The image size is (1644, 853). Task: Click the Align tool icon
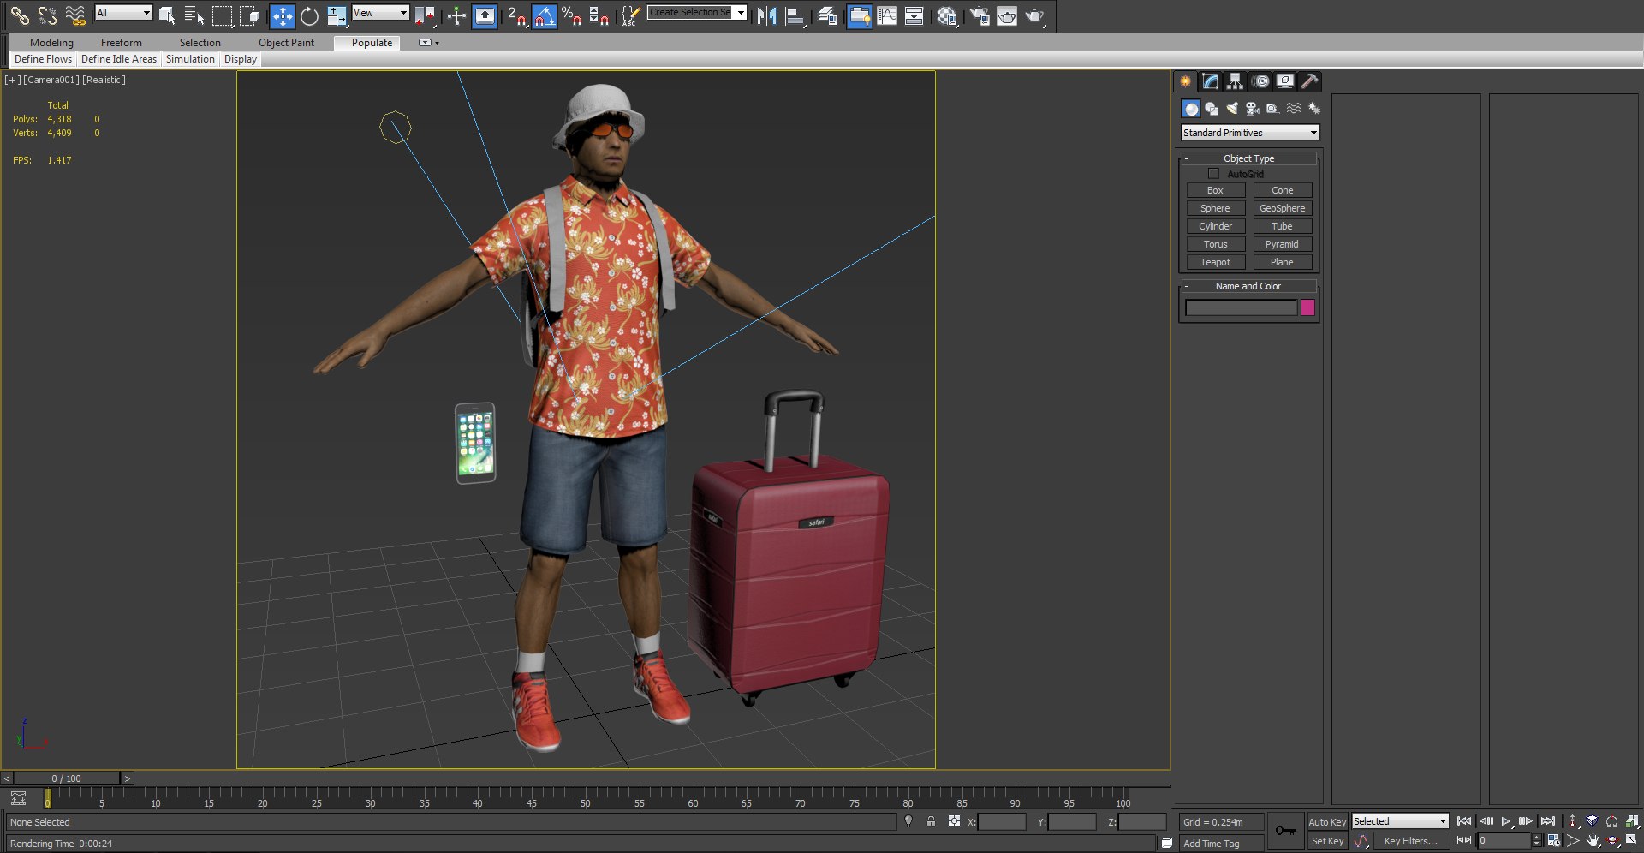click(795, 15)
